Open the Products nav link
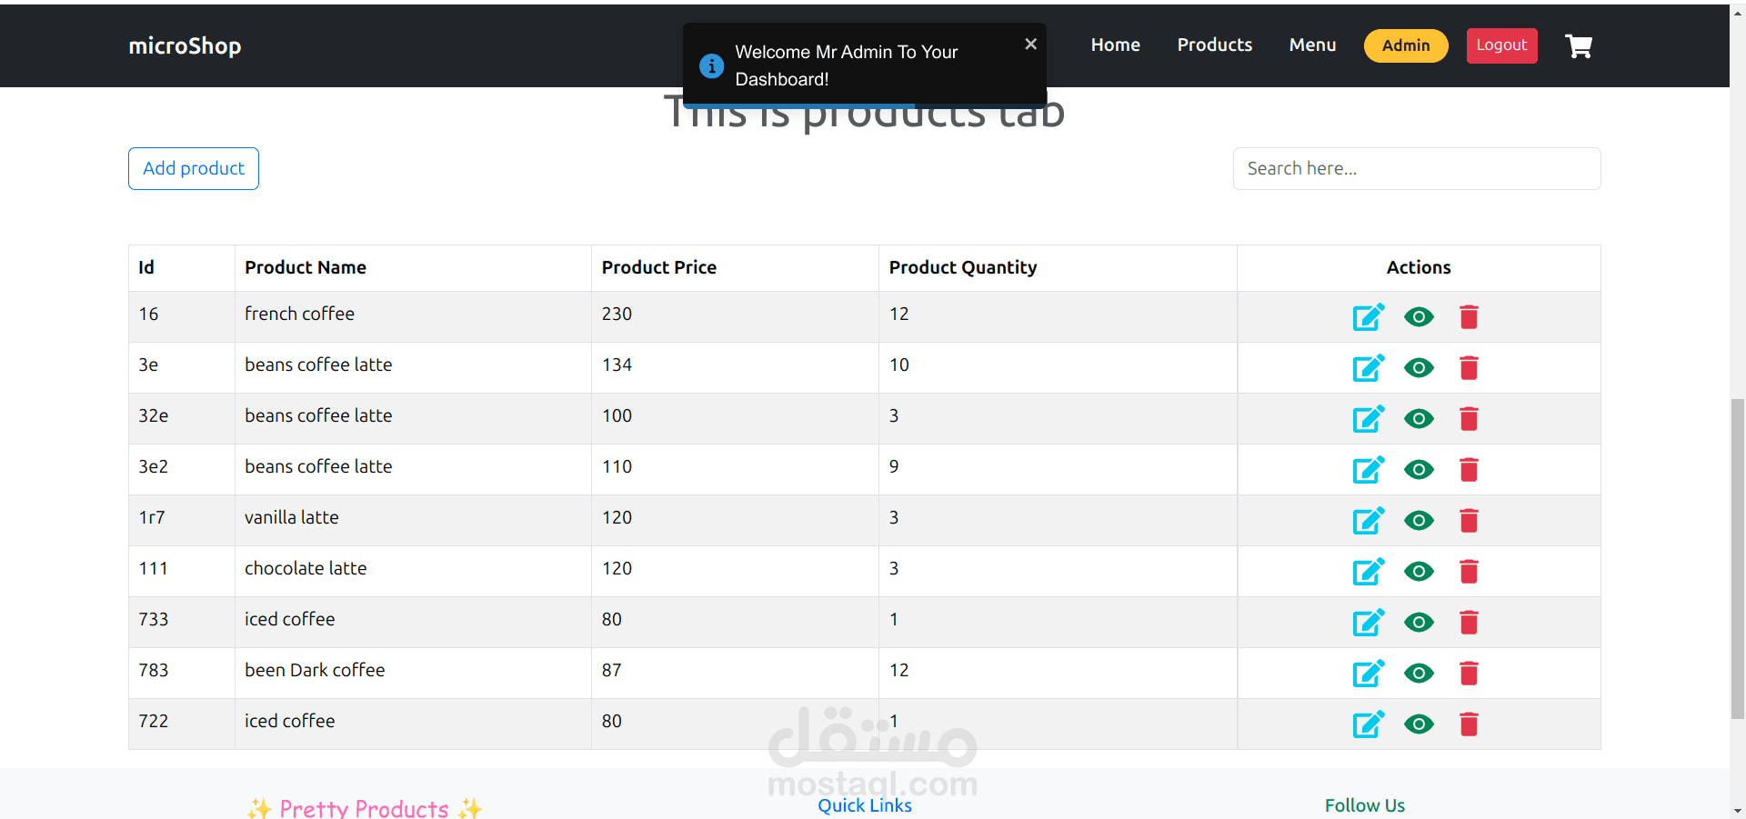This screenshot has height=819, width=1746. [x=1214, y=45]
